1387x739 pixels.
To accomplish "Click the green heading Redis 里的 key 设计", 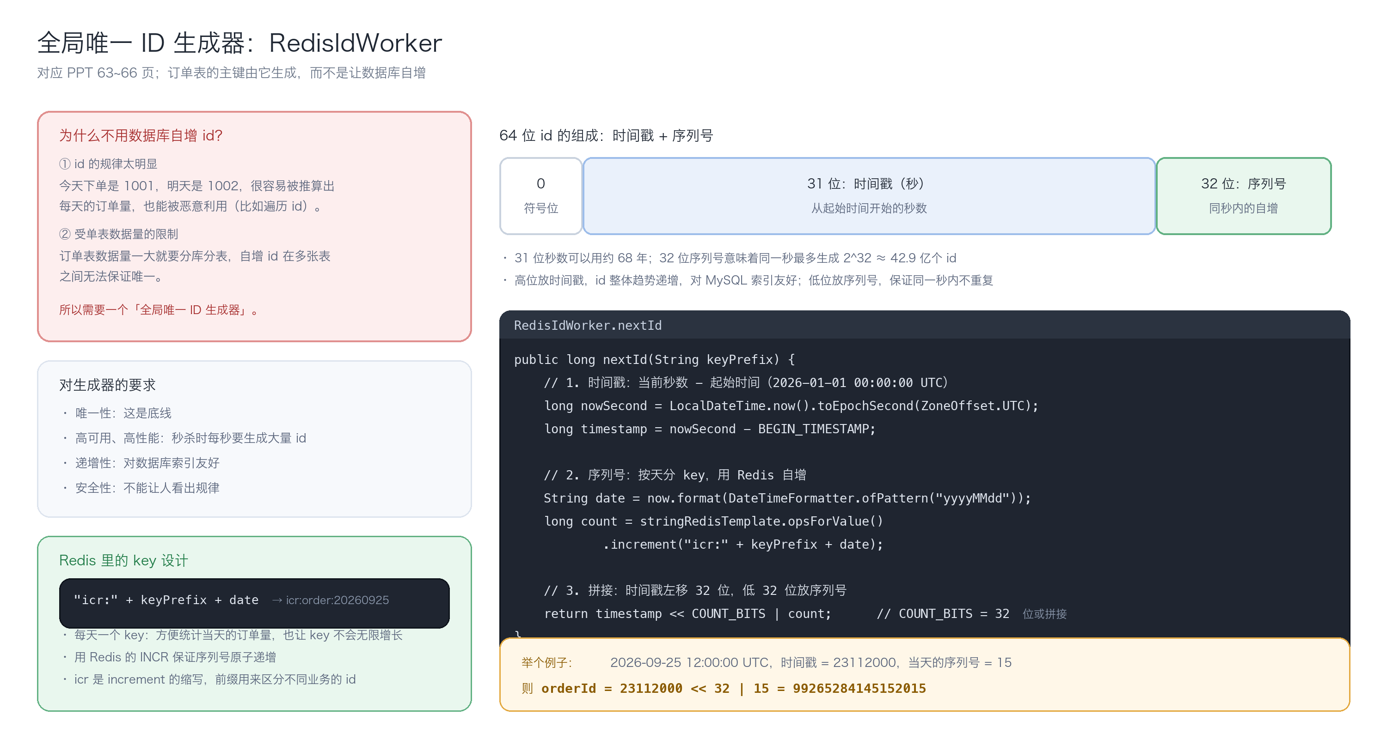I will [123, 560].
